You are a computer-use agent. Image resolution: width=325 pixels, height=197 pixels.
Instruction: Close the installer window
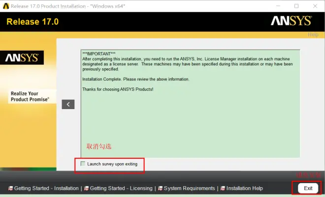click(x=315, y=6)
